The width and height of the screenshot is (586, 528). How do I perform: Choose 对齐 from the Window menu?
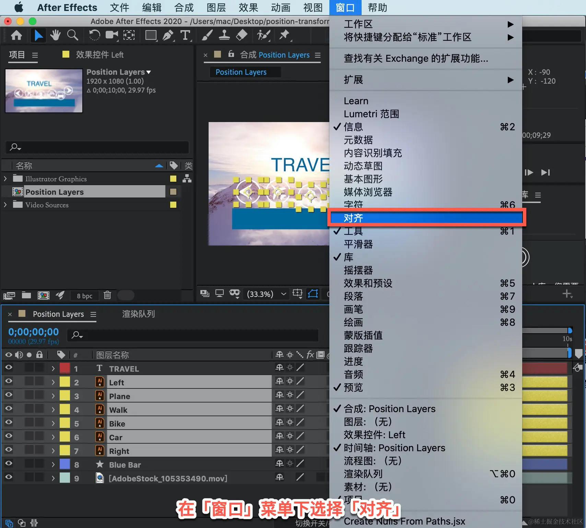[x=426, y=218]
